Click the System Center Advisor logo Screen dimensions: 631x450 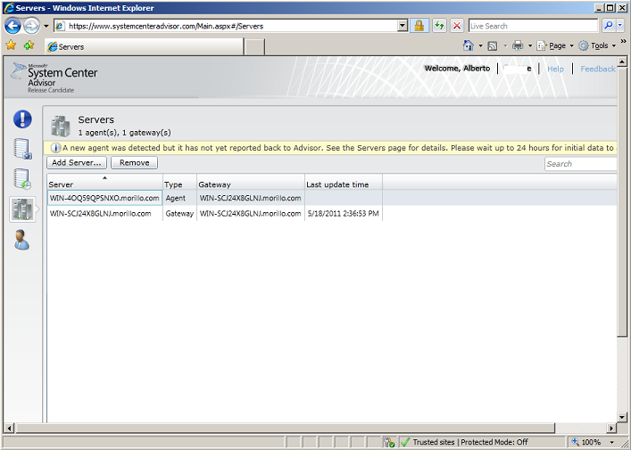pyautogui.click(x=54, y=78)
